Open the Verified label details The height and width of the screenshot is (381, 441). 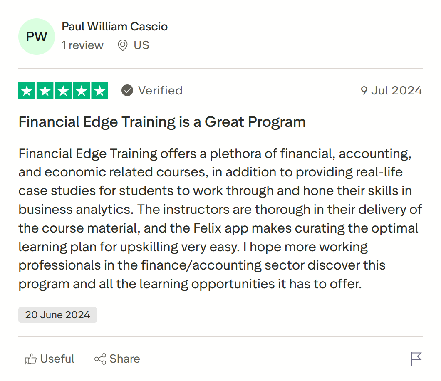pyautogui.click(x=160, y=90)
